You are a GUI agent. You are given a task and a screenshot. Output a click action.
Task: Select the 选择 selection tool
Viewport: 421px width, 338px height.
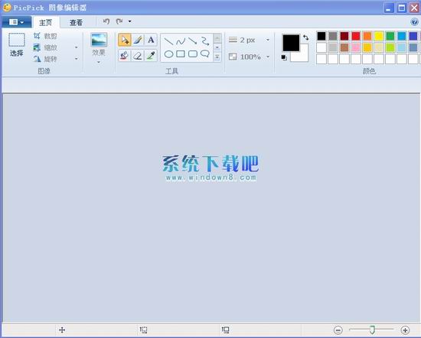tap(17, 44)
